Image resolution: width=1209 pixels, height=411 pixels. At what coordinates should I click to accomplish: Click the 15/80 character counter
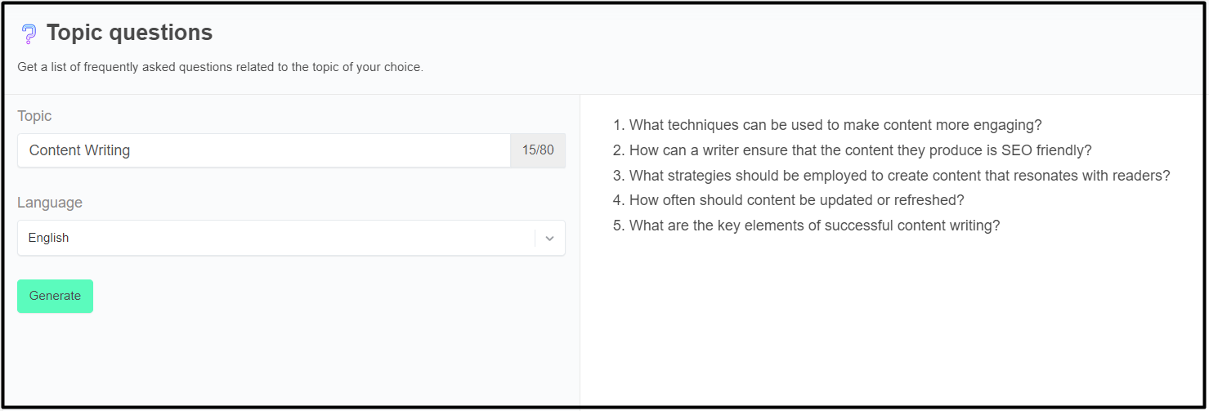click(538, 150)
